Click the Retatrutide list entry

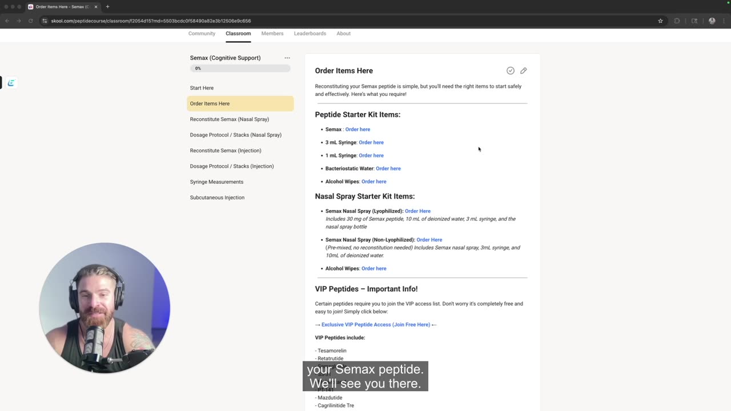(330, 358)
